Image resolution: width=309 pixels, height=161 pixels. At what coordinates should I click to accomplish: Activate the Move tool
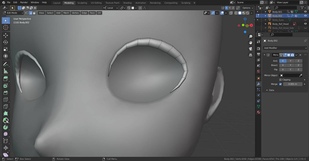[x=5, y=35]
